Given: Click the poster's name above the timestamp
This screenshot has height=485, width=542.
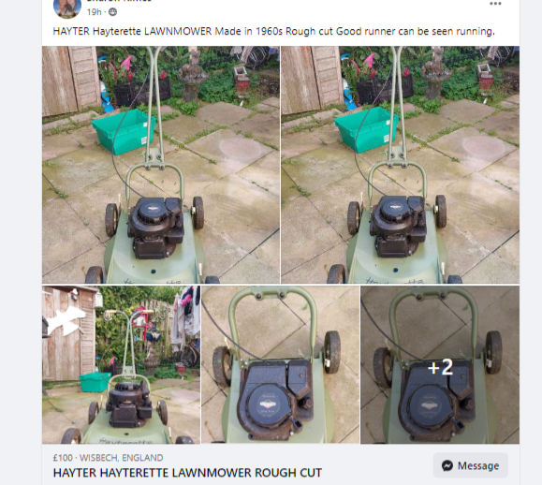Looking at the screenshot, I should 119,1.
